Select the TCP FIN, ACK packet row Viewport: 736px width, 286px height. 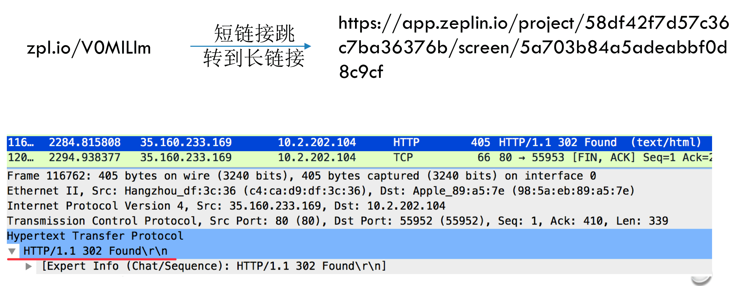coord(359,158)
